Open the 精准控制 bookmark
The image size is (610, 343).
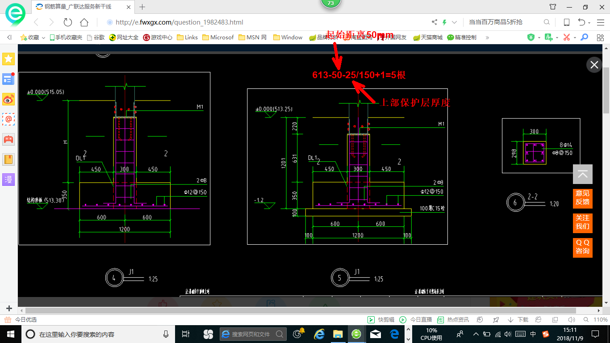(x=462, y=38)
